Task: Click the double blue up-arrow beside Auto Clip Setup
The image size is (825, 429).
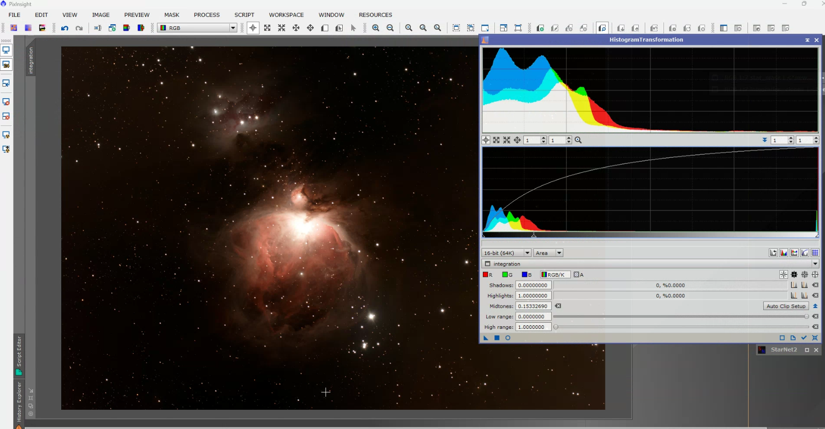Action: (x=815, y=306)
